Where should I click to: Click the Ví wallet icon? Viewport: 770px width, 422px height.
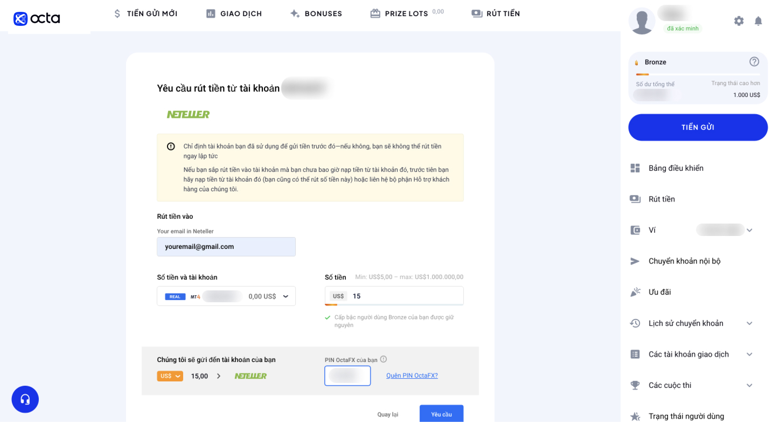(x=635, y=230)
